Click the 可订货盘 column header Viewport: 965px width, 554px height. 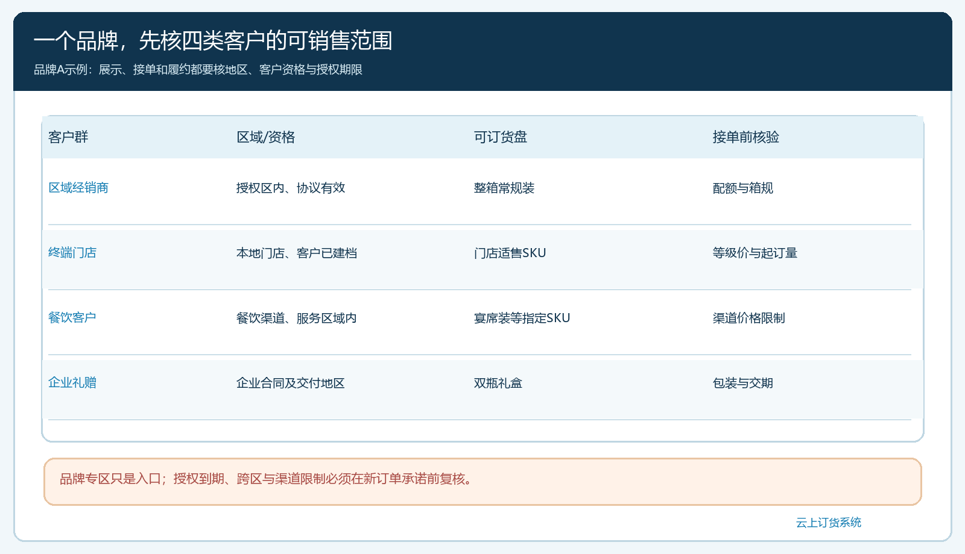pos(501,137)
